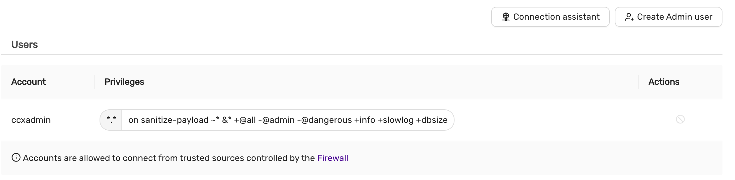735x180 pixels.
Task: Click the globe icon on Connection assistant button
Action: coord(505,17)
